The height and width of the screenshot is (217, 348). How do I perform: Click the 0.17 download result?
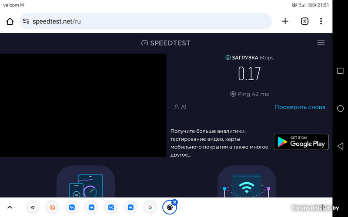[249, 74]
